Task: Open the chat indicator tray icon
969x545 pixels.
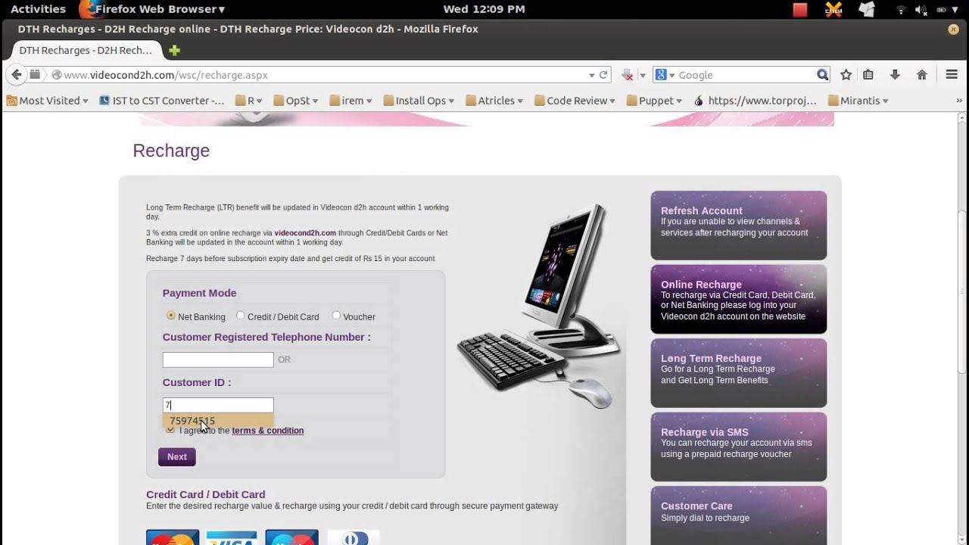Action: [x=833, y=9]
